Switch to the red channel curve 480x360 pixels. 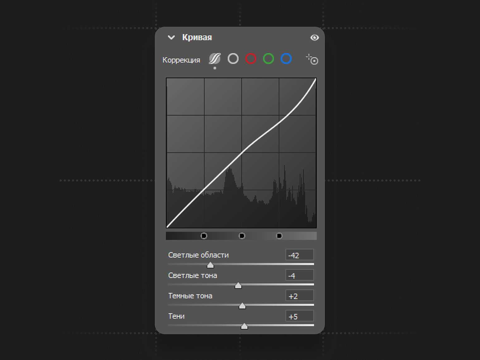coord(251,59)
